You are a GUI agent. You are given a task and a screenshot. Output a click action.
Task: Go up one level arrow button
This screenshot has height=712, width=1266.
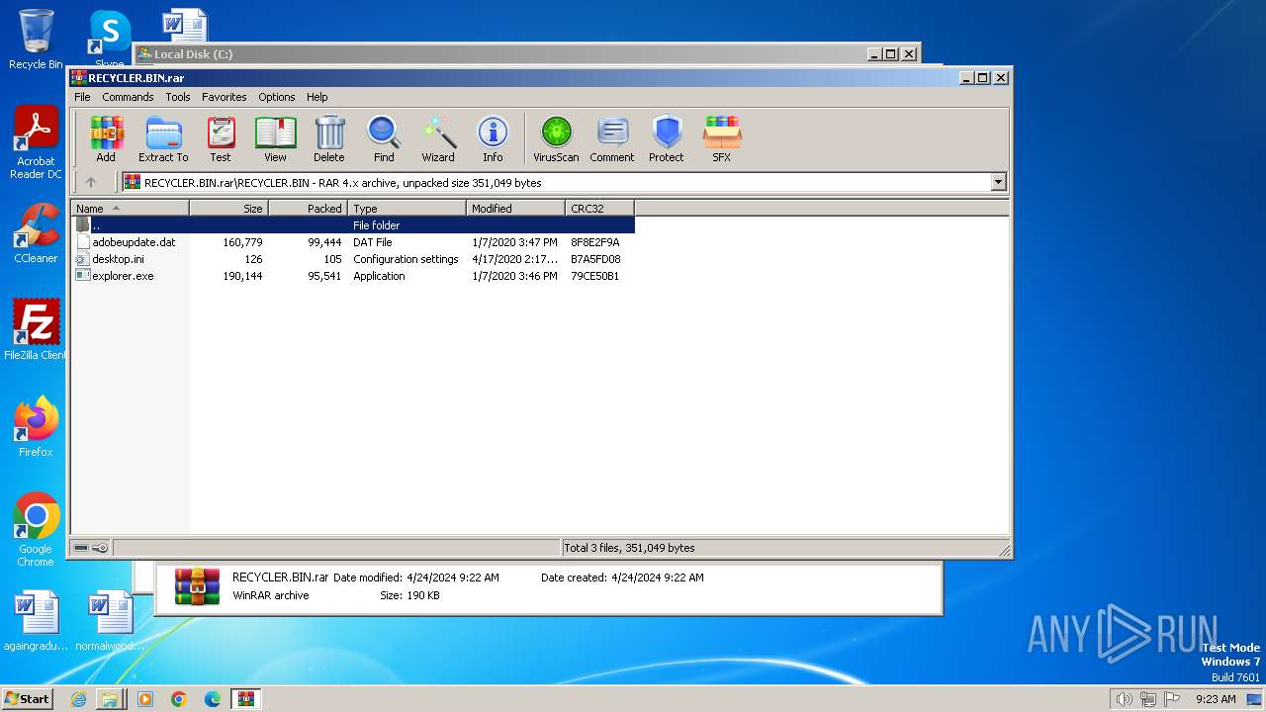(91, 182)
